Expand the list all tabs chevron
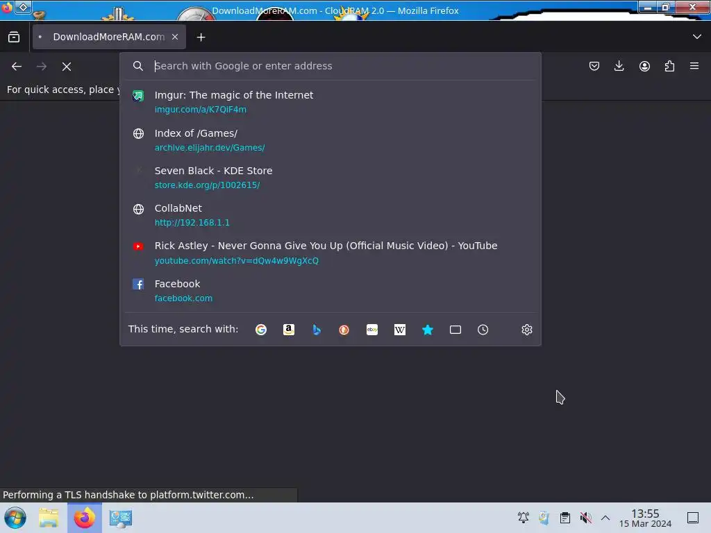The image size is (711, 533). pyautogui.click(x=697, y=37)
